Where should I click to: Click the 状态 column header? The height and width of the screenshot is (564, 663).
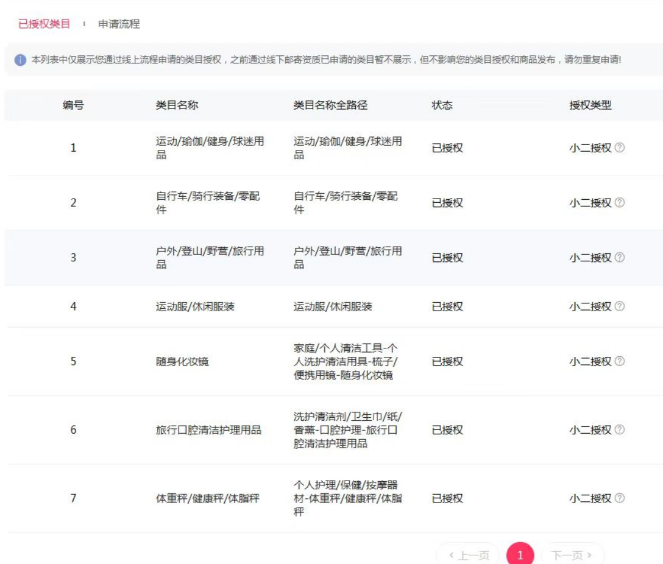(442, 105)
